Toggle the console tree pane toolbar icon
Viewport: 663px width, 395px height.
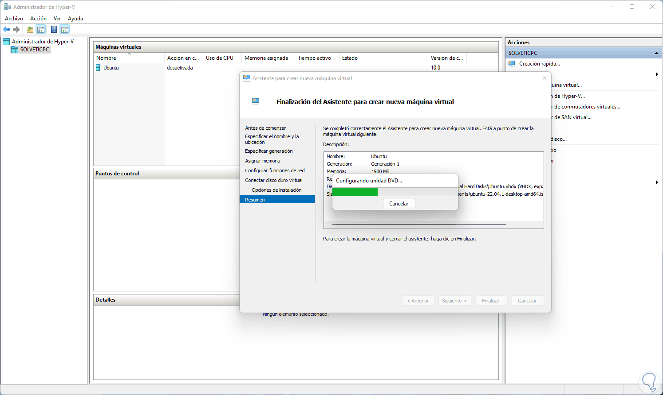point(41,30)
